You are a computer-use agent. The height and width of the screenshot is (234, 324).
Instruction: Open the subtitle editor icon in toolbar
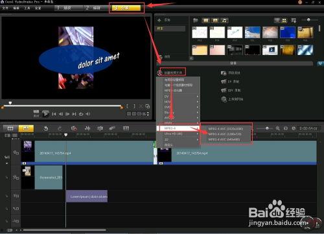pos(126,129)
